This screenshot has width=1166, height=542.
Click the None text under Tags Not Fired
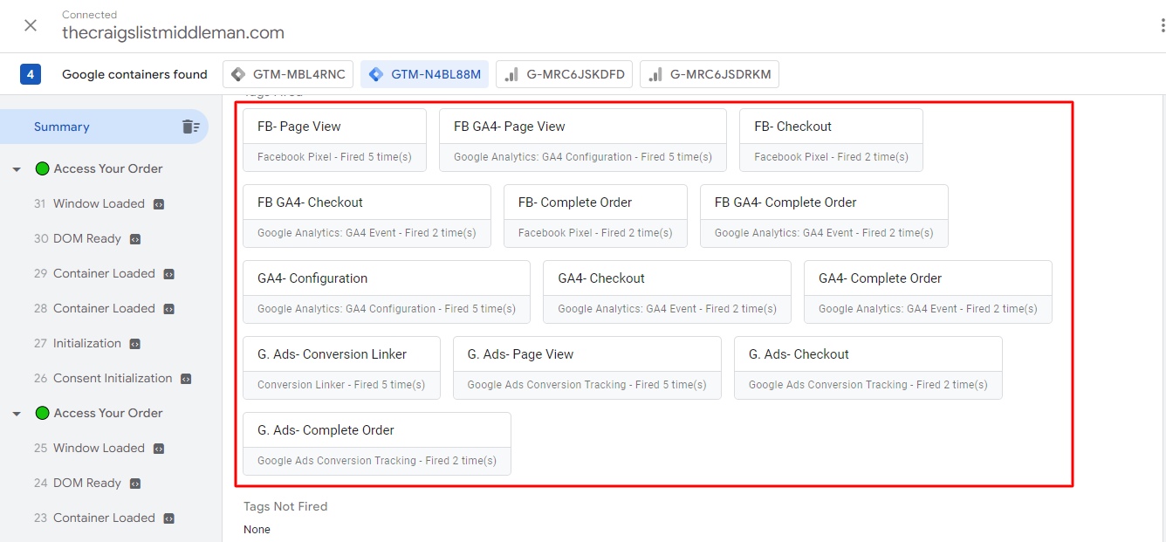pos(257,530)
